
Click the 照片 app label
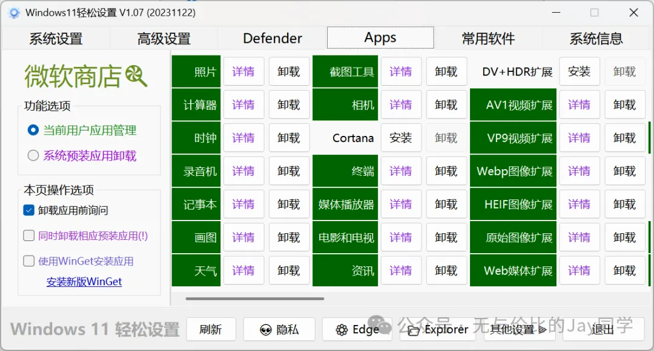196,71
